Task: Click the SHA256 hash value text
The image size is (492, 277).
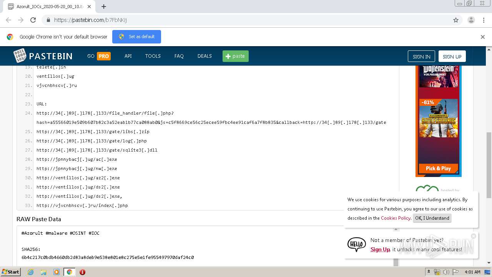Action: (108, 257)
